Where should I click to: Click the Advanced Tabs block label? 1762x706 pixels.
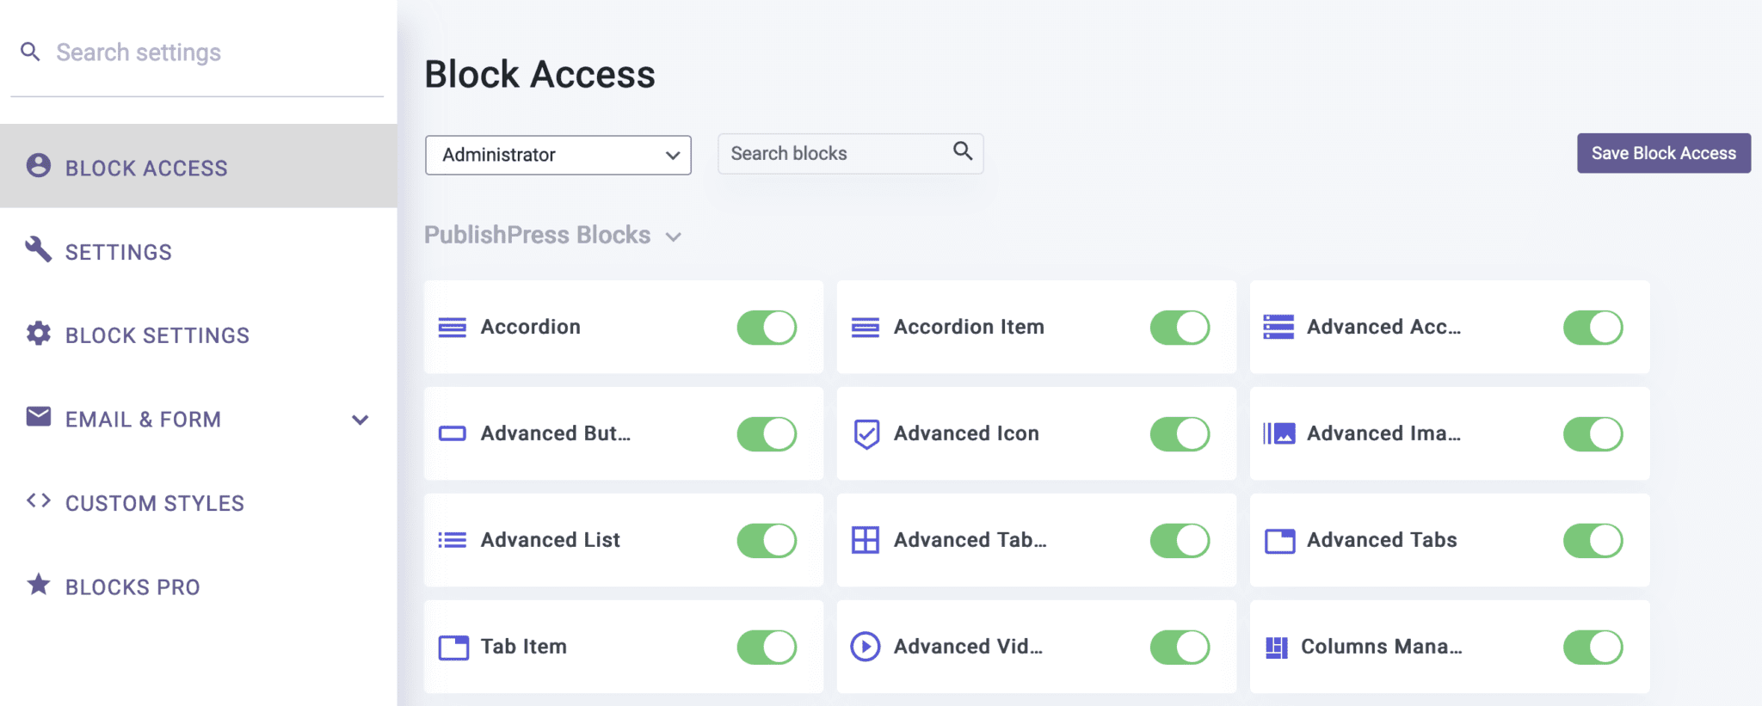1382,540
